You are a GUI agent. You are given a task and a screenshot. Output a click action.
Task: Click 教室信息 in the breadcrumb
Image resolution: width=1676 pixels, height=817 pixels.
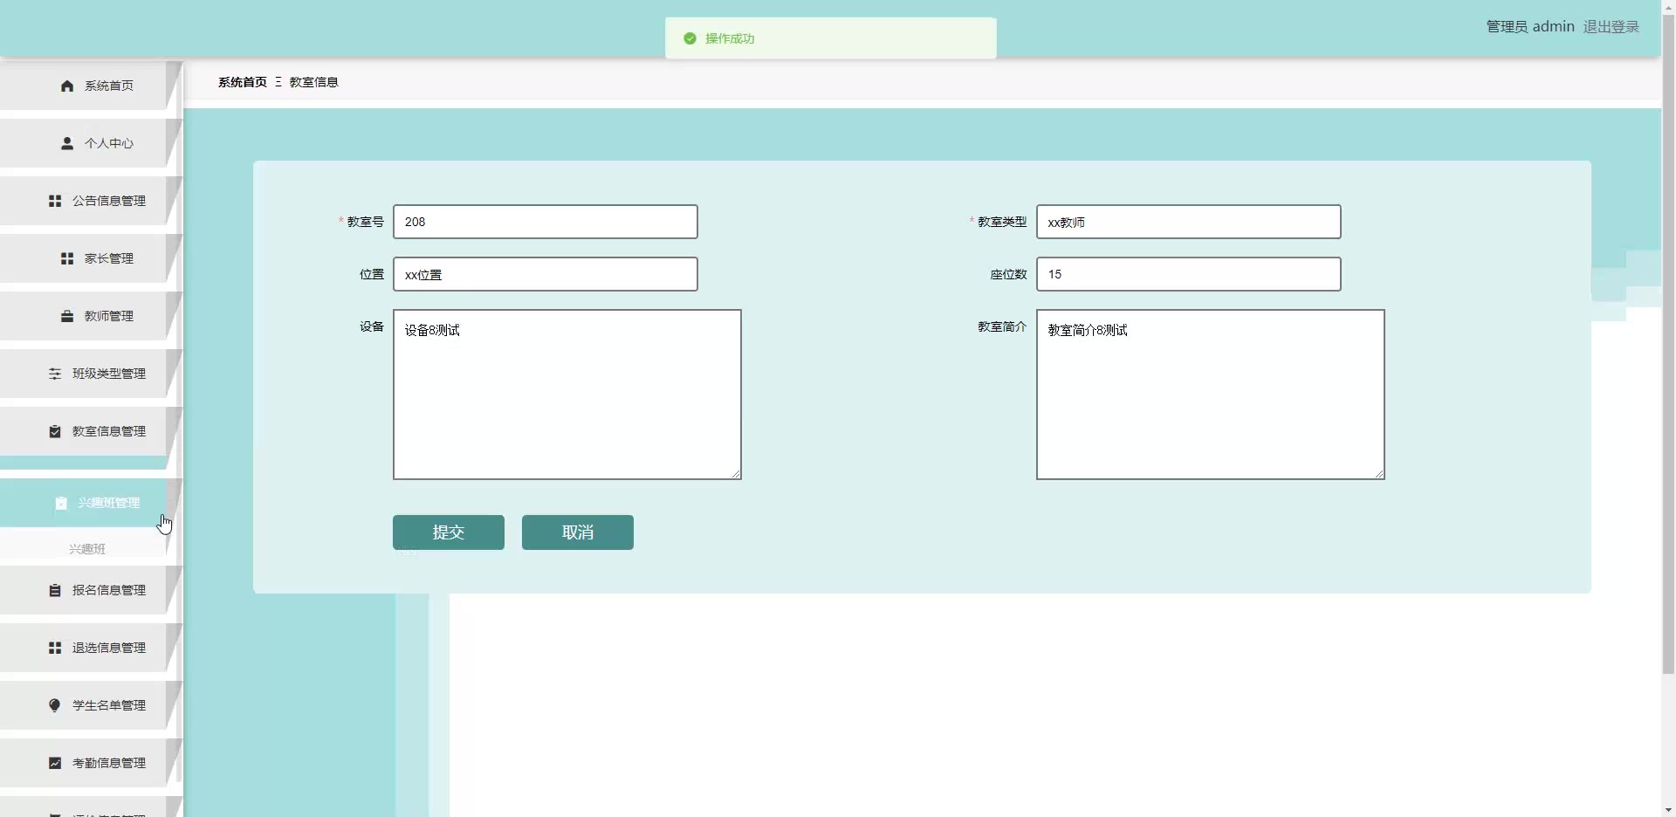[314, 82]
